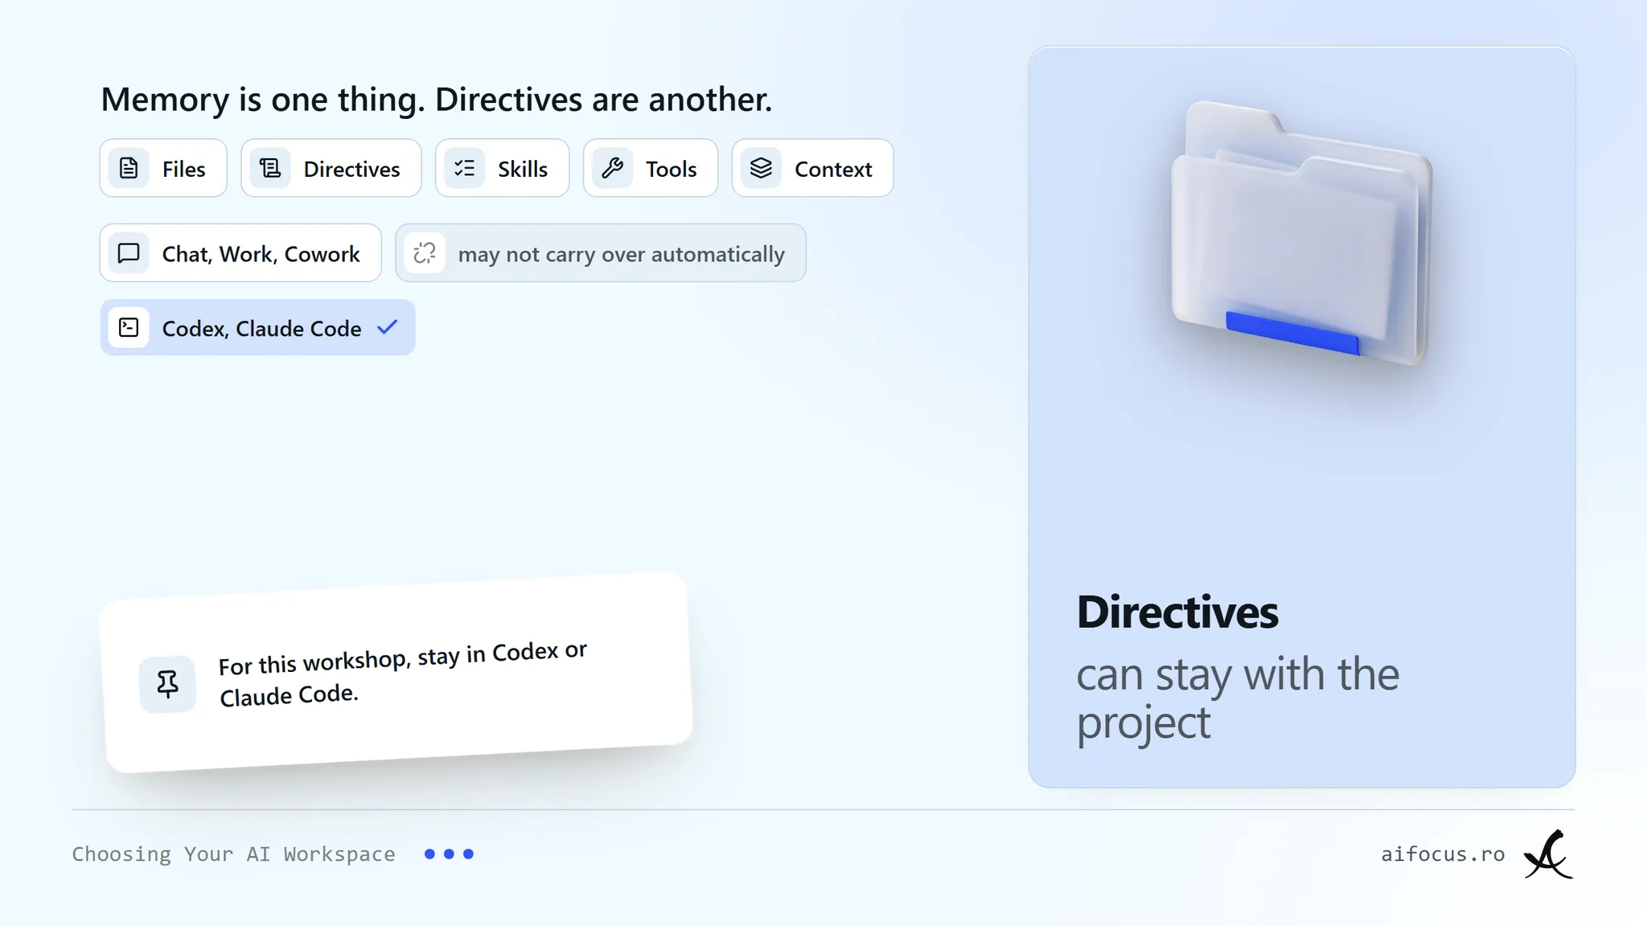Image resolution: width=1647 pixels, height=926 pixels.
Task: Click the Tools wrench icon
Action: pyautogui.click(x=612, y=168)
